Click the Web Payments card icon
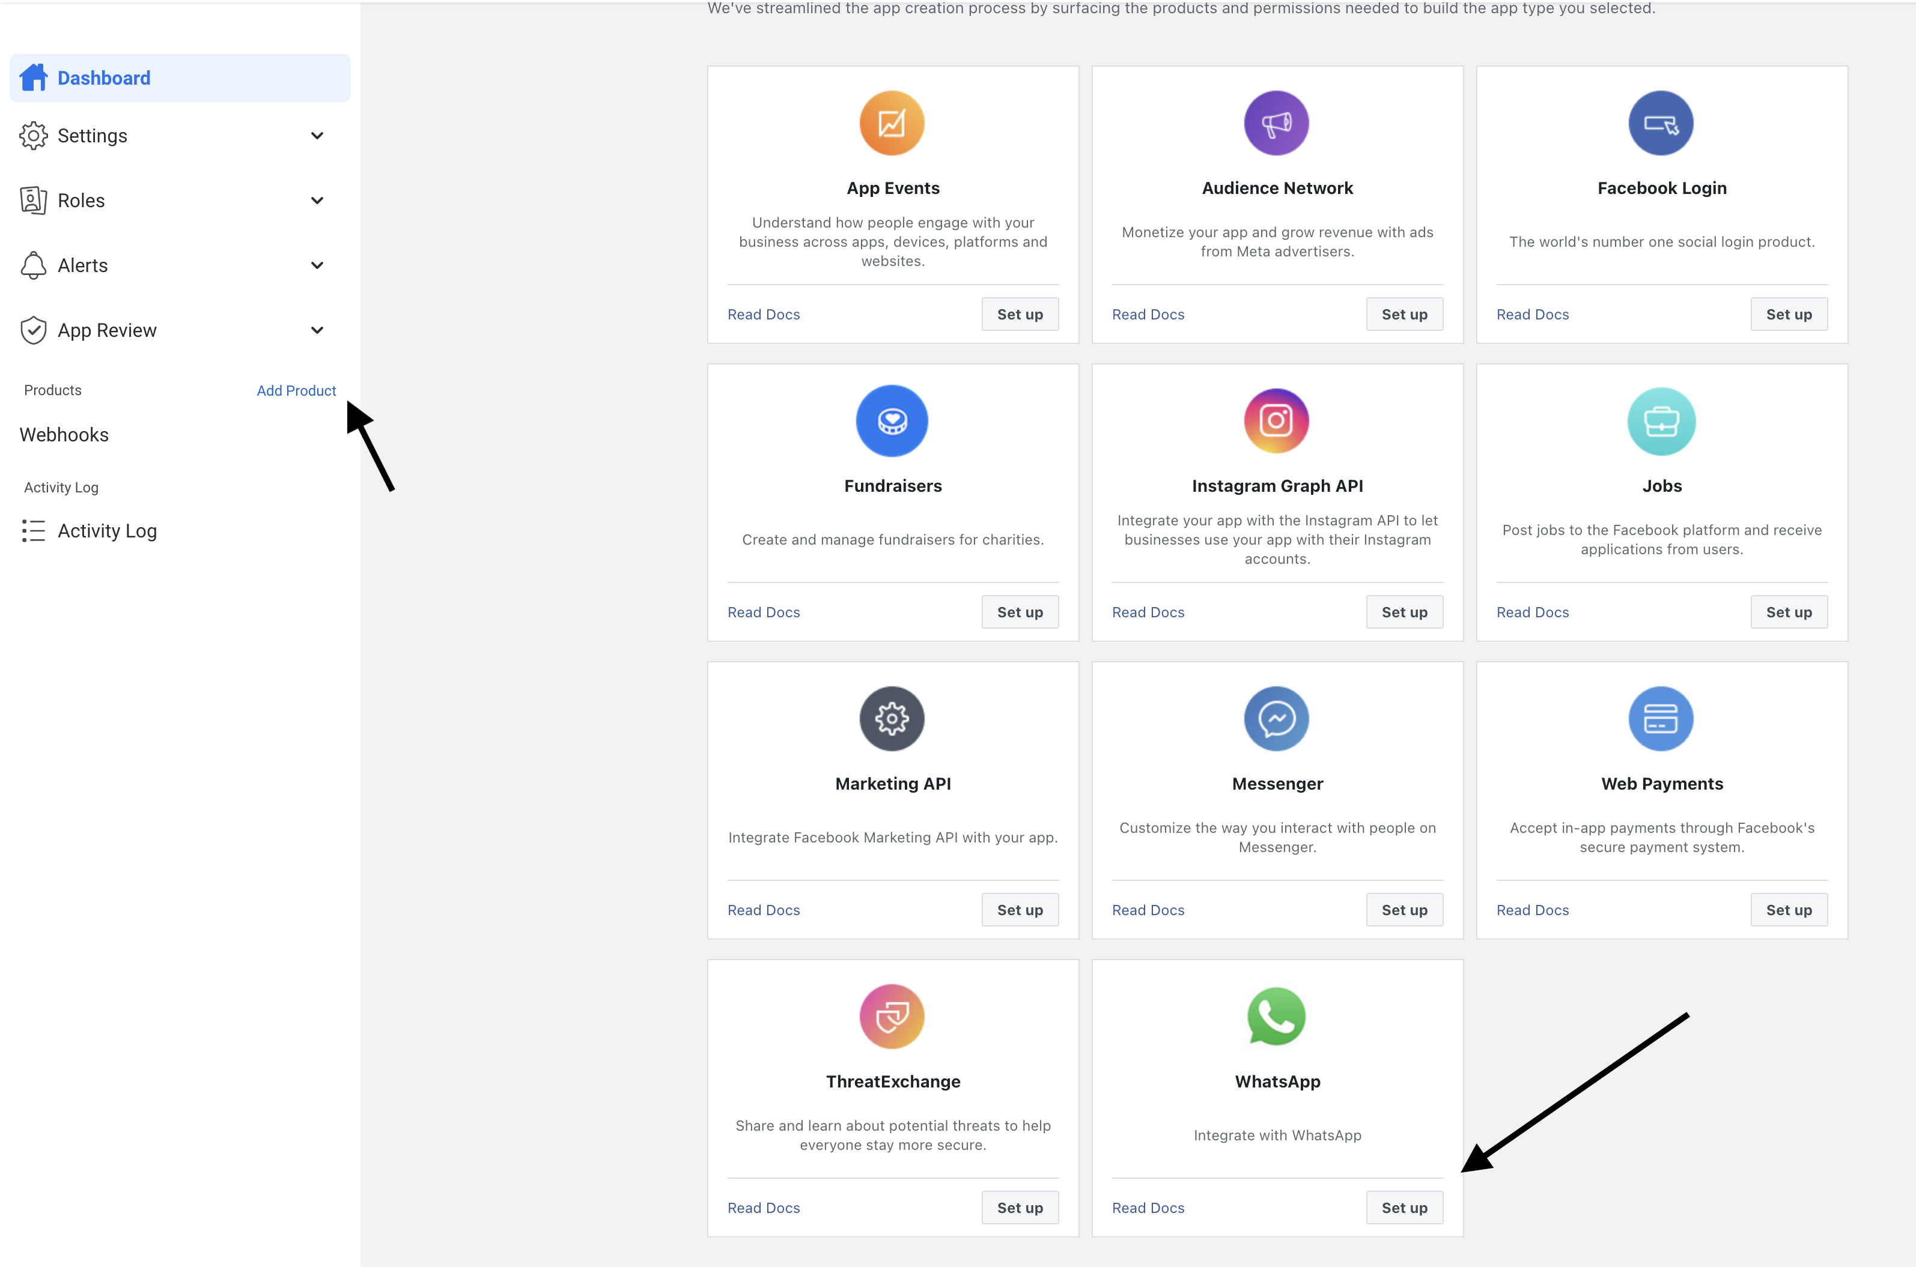This screenshot has height=1267, width=1916. coord(1661,718)
